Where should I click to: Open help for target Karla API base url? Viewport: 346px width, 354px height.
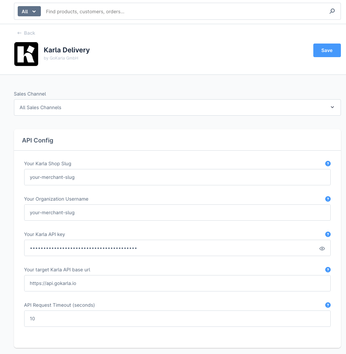tap(328, 270)
